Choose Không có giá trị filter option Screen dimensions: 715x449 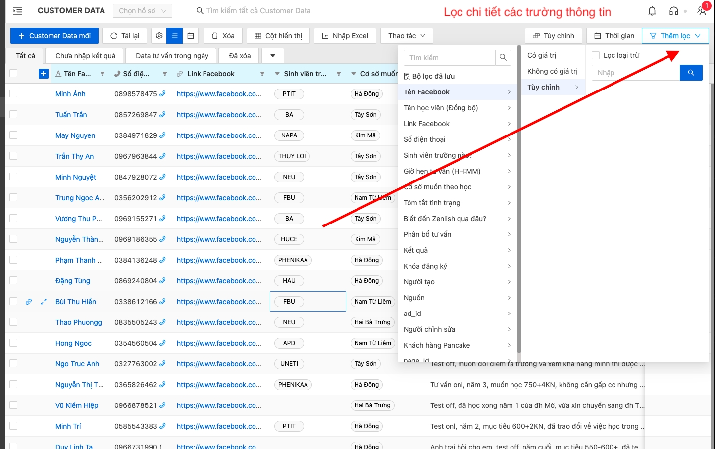(552, 71)
